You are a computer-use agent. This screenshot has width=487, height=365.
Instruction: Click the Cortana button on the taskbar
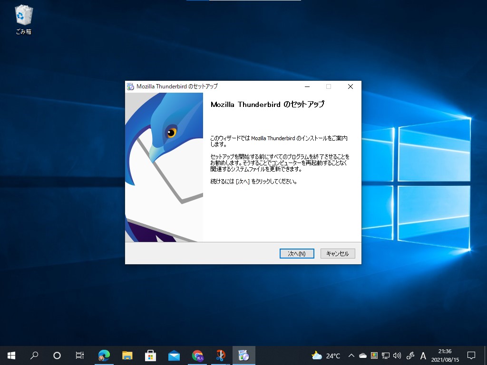tap(57, 355)
